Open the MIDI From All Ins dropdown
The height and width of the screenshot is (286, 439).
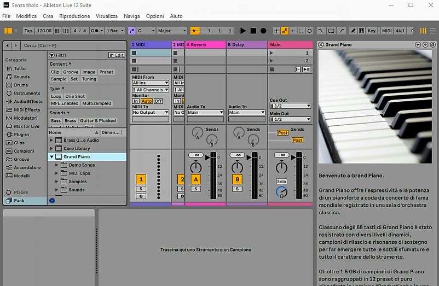[x=150, y=83]
